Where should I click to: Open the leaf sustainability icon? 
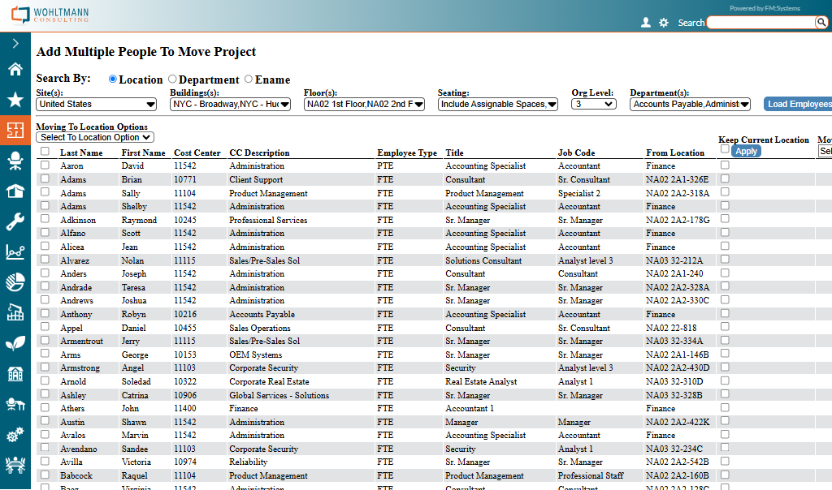(15, 343)
